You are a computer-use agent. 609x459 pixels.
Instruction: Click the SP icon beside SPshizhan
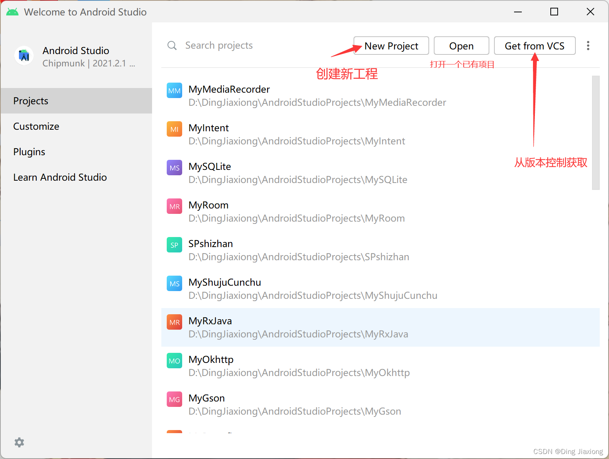[x=174, y=245]
